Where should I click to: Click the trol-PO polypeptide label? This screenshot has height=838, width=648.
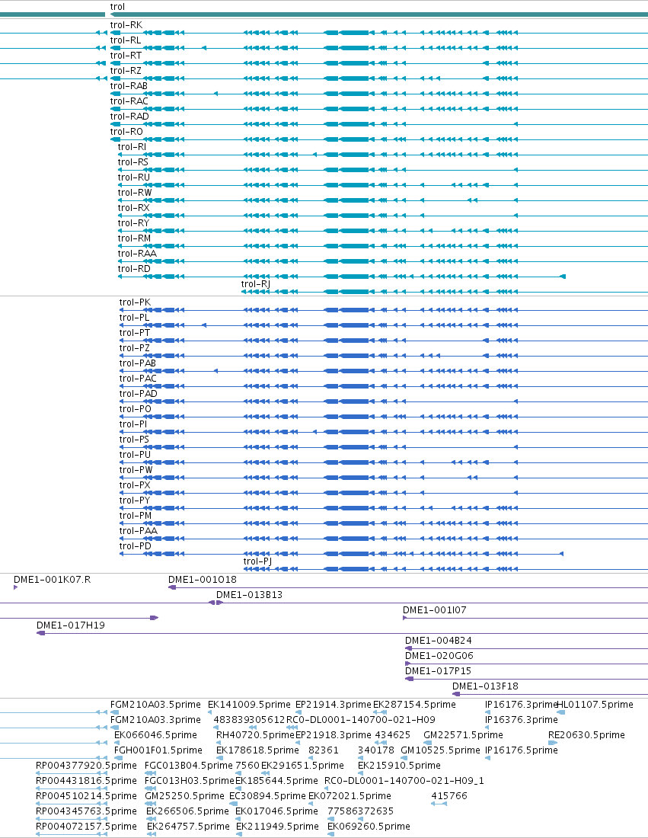135,409
